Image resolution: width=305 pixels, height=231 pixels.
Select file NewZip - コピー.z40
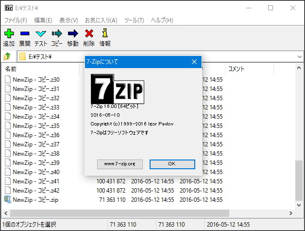click(x=36, y=172)
